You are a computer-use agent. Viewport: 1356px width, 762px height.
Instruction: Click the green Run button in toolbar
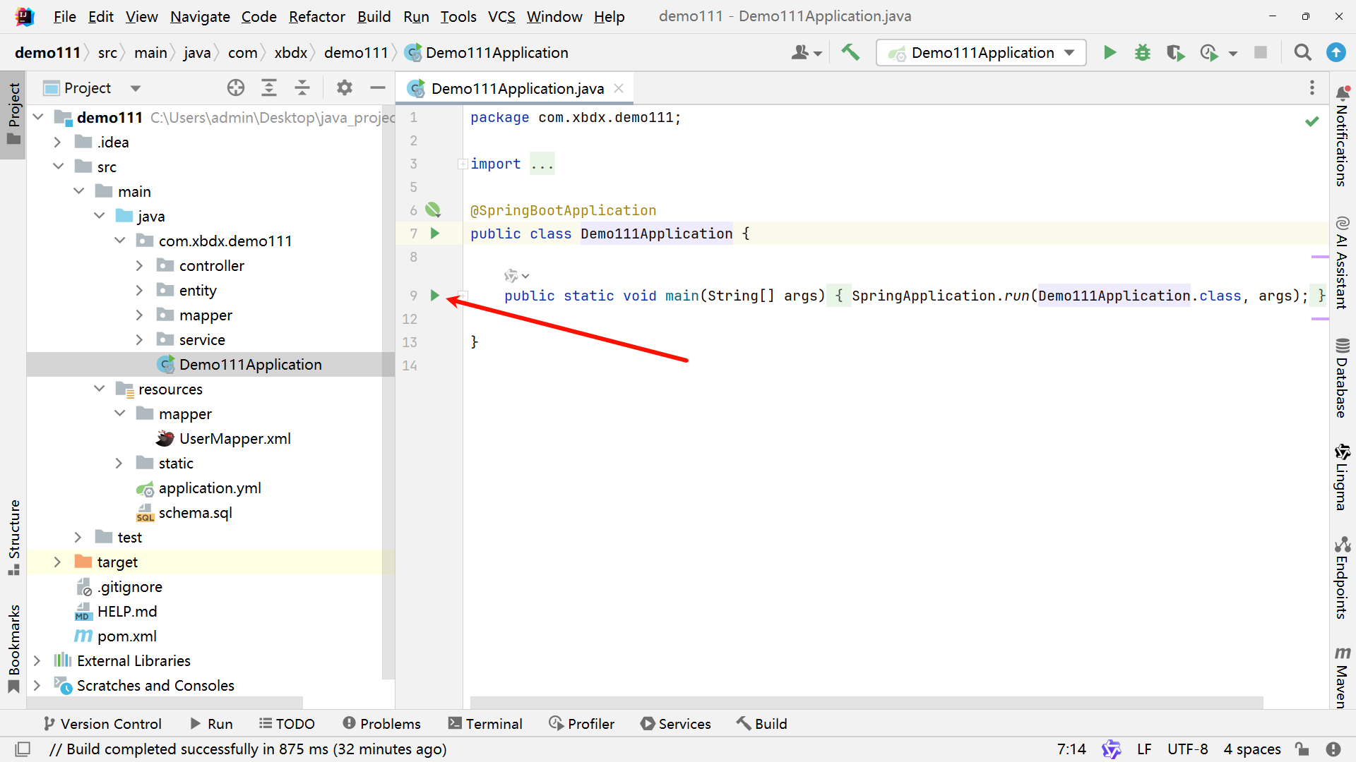click(x=1110, y=53)
